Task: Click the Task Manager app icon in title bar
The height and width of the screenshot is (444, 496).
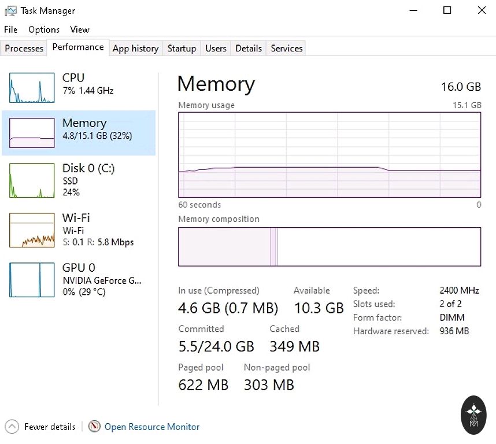Action: (x=10, y=10)
